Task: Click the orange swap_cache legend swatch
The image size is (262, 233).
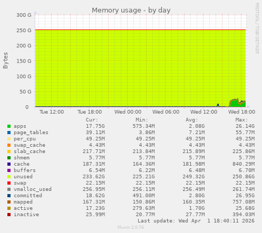Action: (x=9, y=145)
